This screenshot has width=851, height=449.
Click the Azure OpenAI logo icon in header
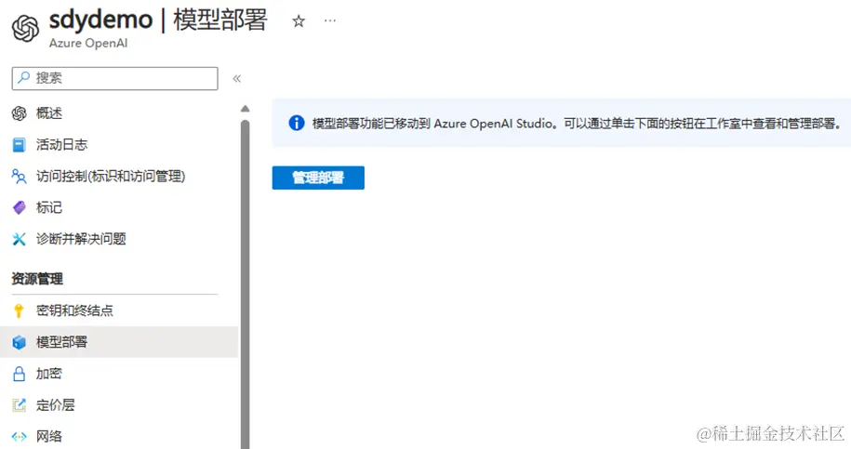click(25, 28)
